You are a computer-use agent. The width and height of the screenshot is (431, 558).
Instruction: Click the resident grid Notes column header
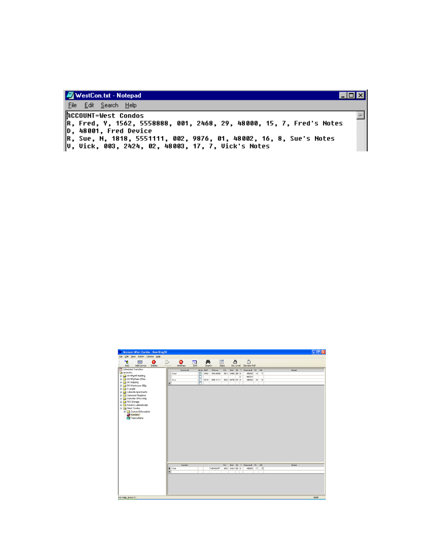294,370
